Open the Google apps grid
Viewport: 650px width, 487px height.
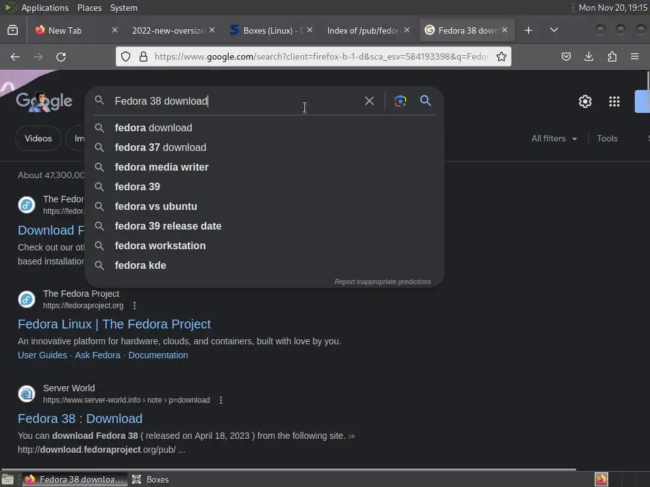click(614, 101)
